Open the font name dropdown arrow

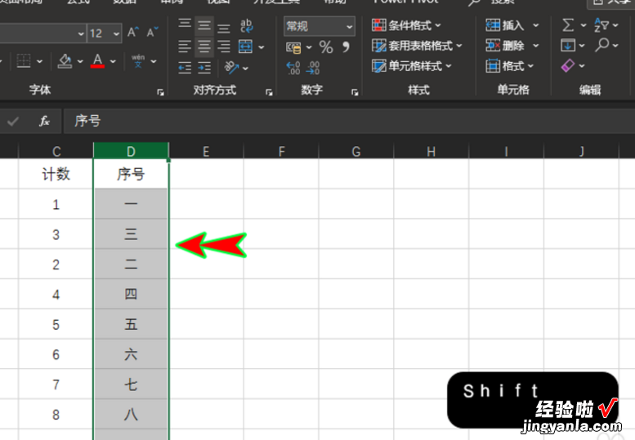tap(81, 33)
